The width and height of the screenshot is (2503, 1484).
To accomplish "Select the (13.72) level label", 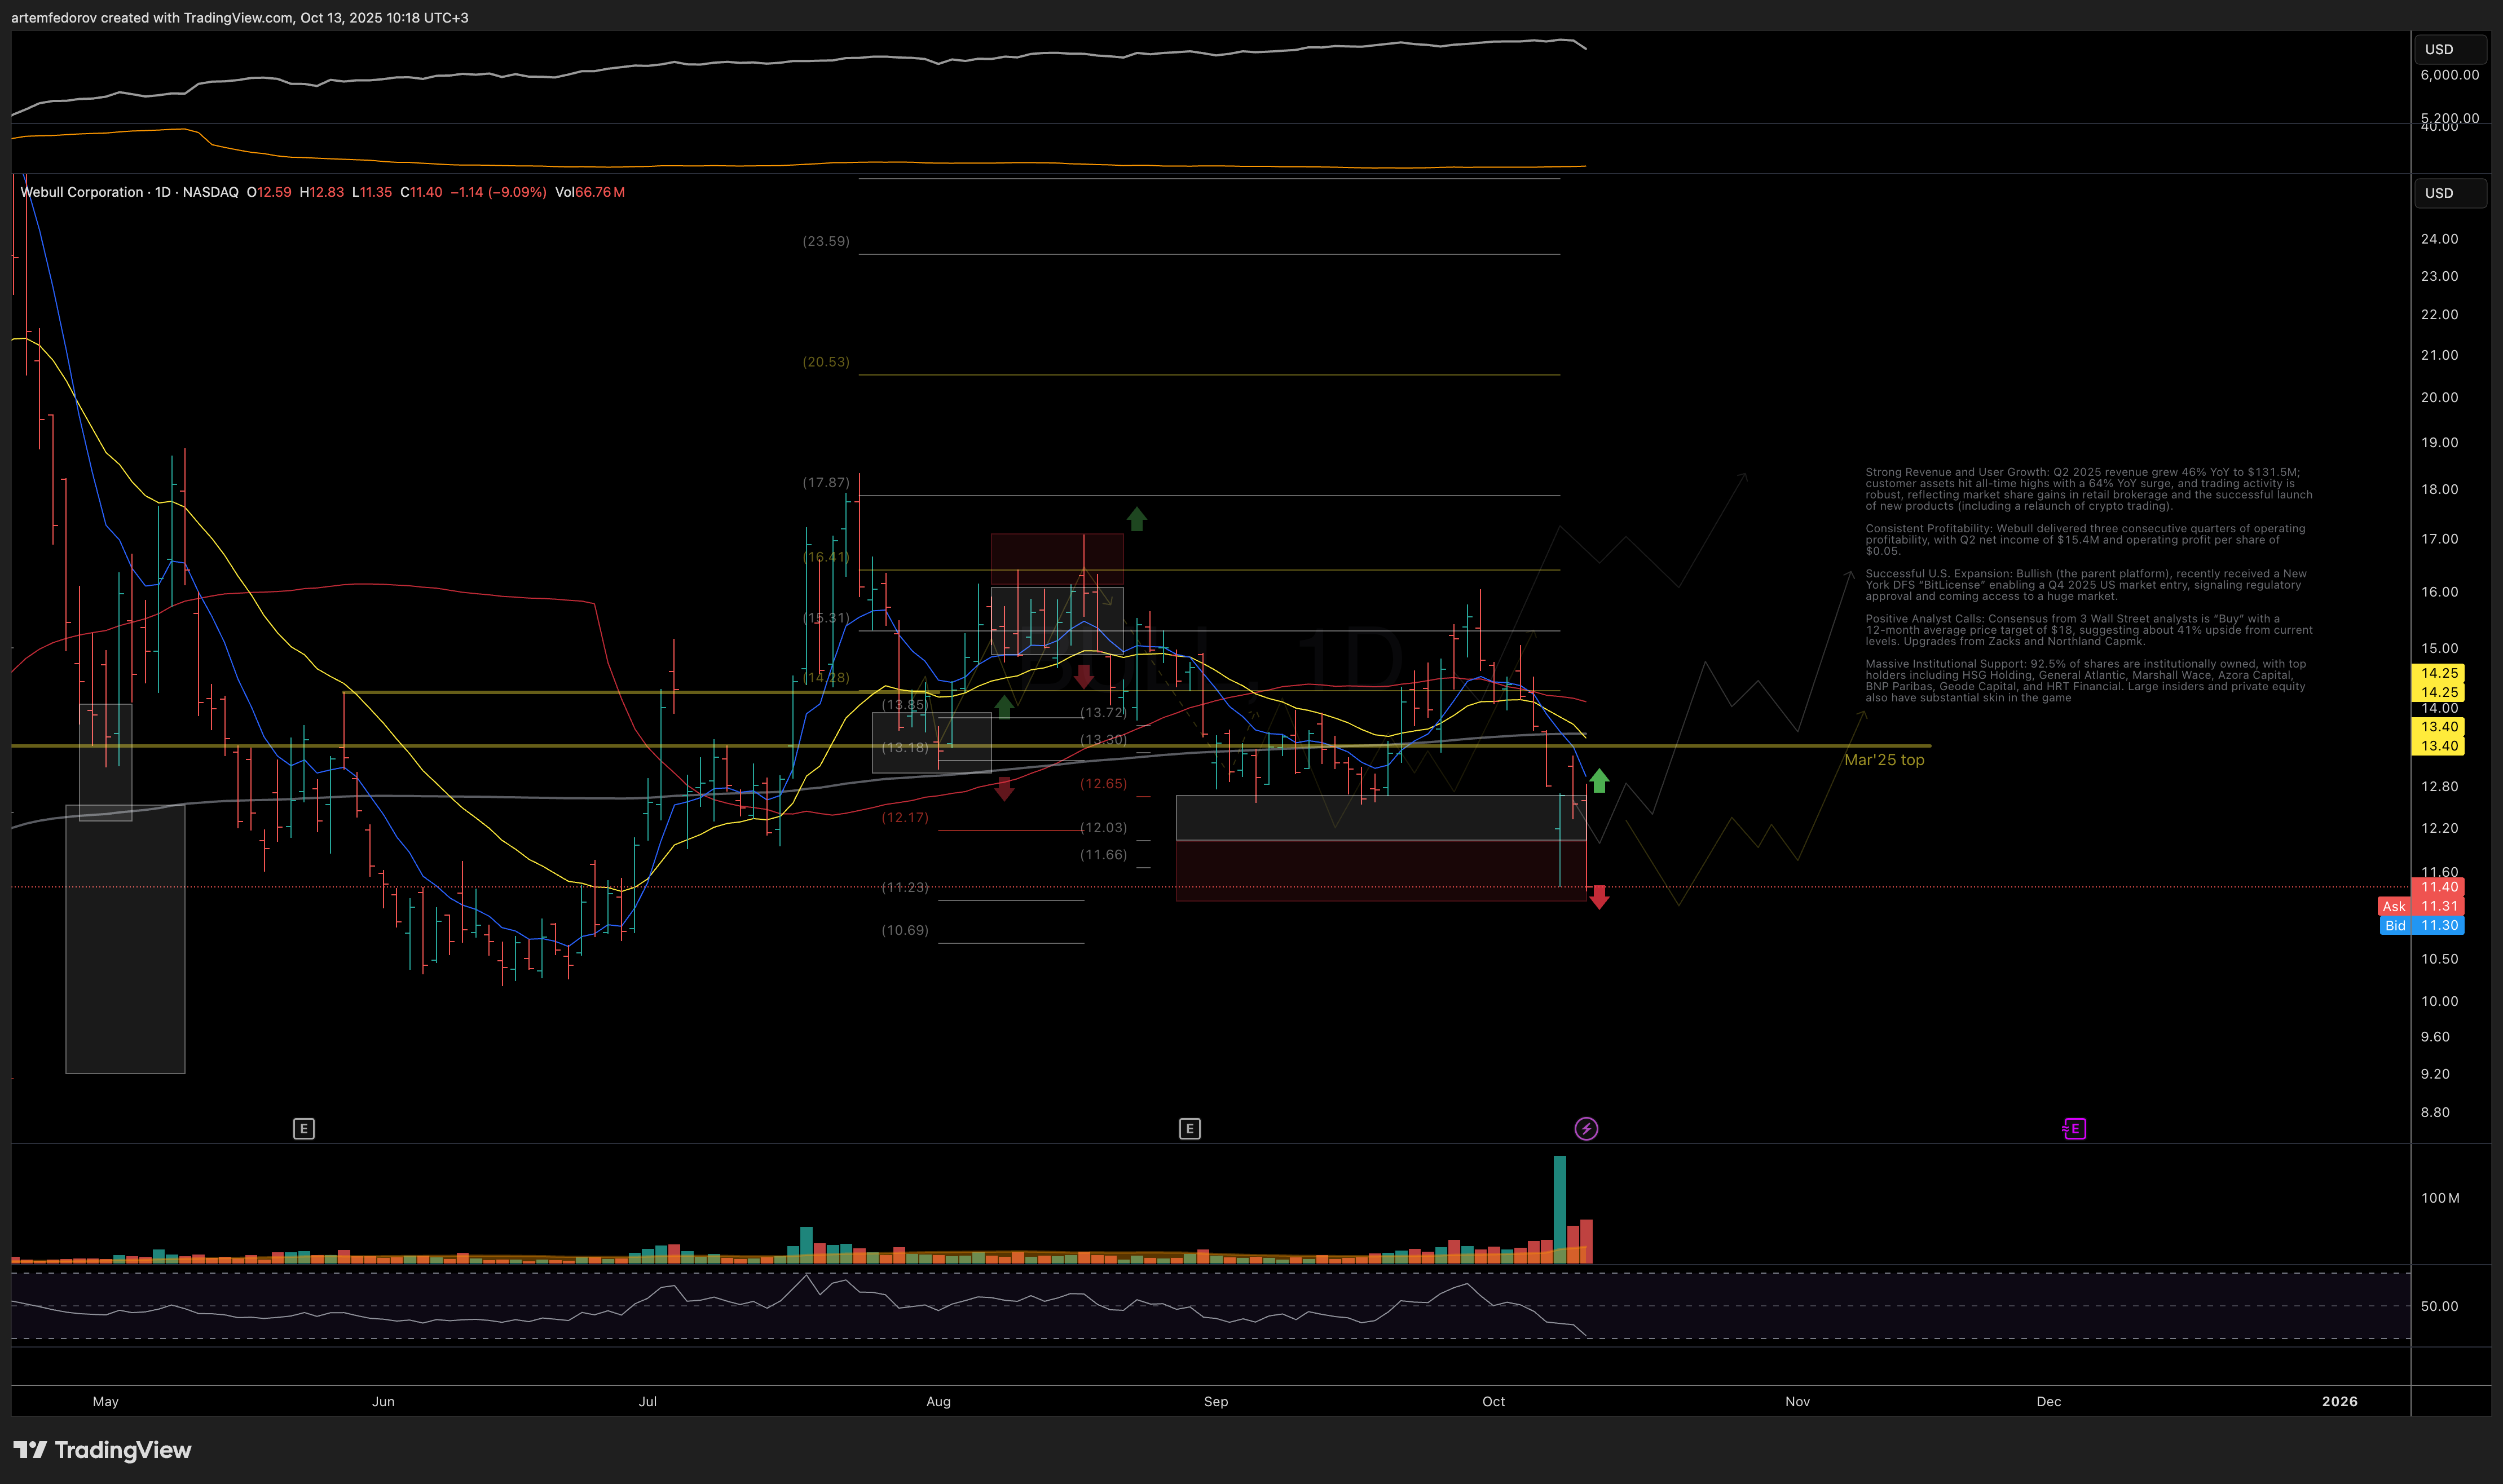I will tap(1104, 712).
